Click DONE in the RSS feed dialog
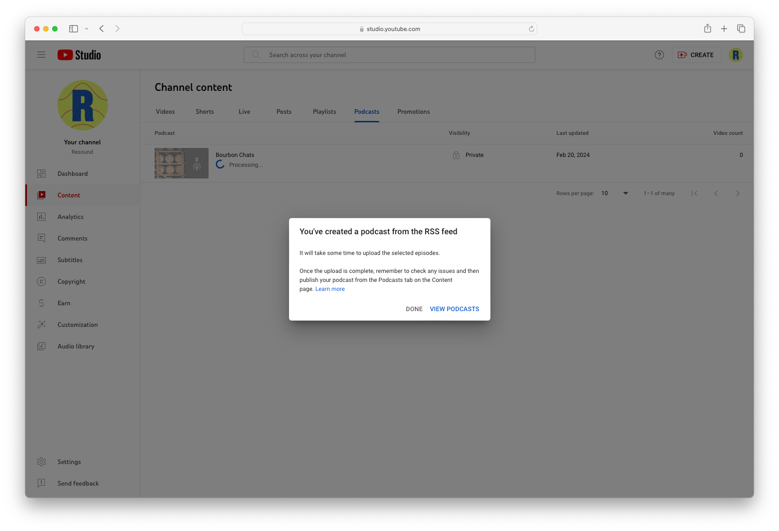The width and height of the screenshot is (779, 531). [x=414, y=309]
